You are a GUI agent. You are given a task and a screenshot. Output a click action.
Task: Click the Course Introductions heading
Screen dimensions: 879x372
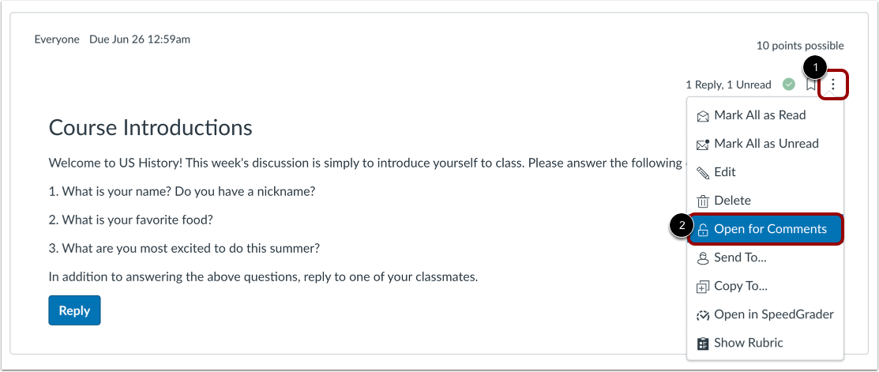pos(151,128)
